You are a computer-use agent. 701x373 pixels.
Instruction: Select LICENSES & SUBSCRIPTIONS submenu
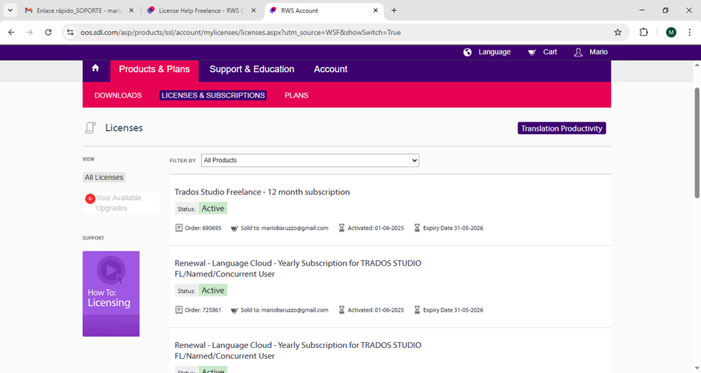(x=213, y=95)
